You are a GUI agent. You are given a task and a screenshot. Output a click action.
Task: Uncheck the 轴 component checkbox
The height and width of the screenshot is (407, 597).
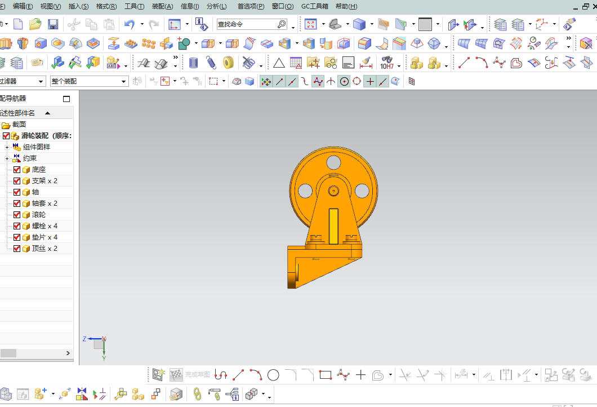pos(17,192)
